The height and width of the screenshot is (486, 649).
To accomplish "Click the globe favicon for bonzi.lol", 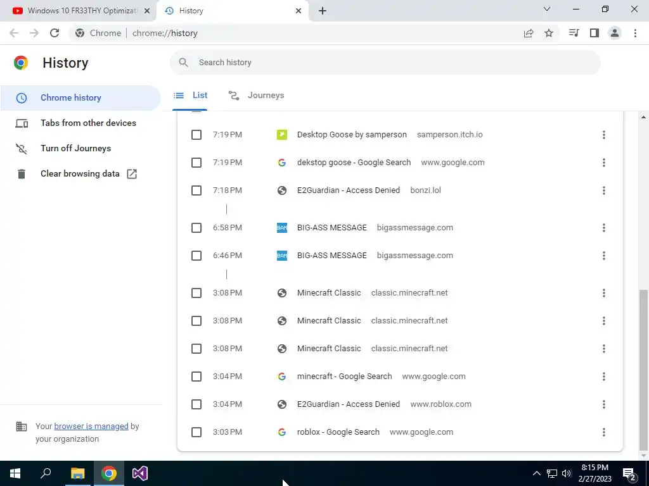I will [x=282, y=190].
